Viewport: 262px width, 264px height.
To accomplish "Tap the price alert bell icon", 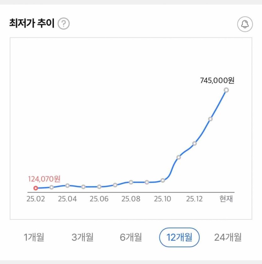I will pos(245,24).
